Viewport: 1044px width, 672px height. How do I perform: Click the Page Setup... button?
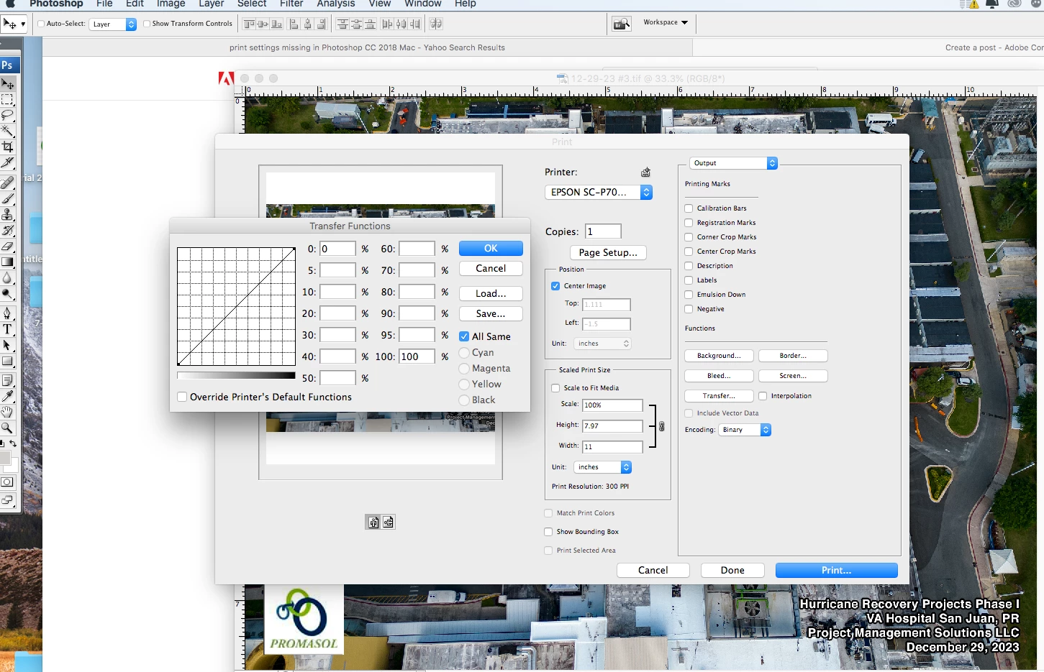coord(608,252)
